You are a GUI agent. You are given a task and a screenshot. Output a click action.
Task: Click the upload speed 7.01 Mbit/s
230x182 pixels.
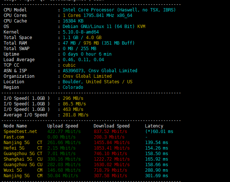[61, 154]
